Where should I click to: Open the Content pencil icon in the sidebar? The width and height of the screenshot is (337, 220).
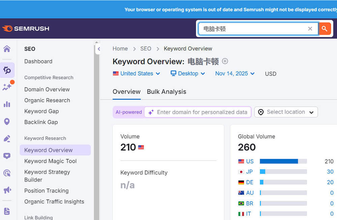(x=7, y=139)
